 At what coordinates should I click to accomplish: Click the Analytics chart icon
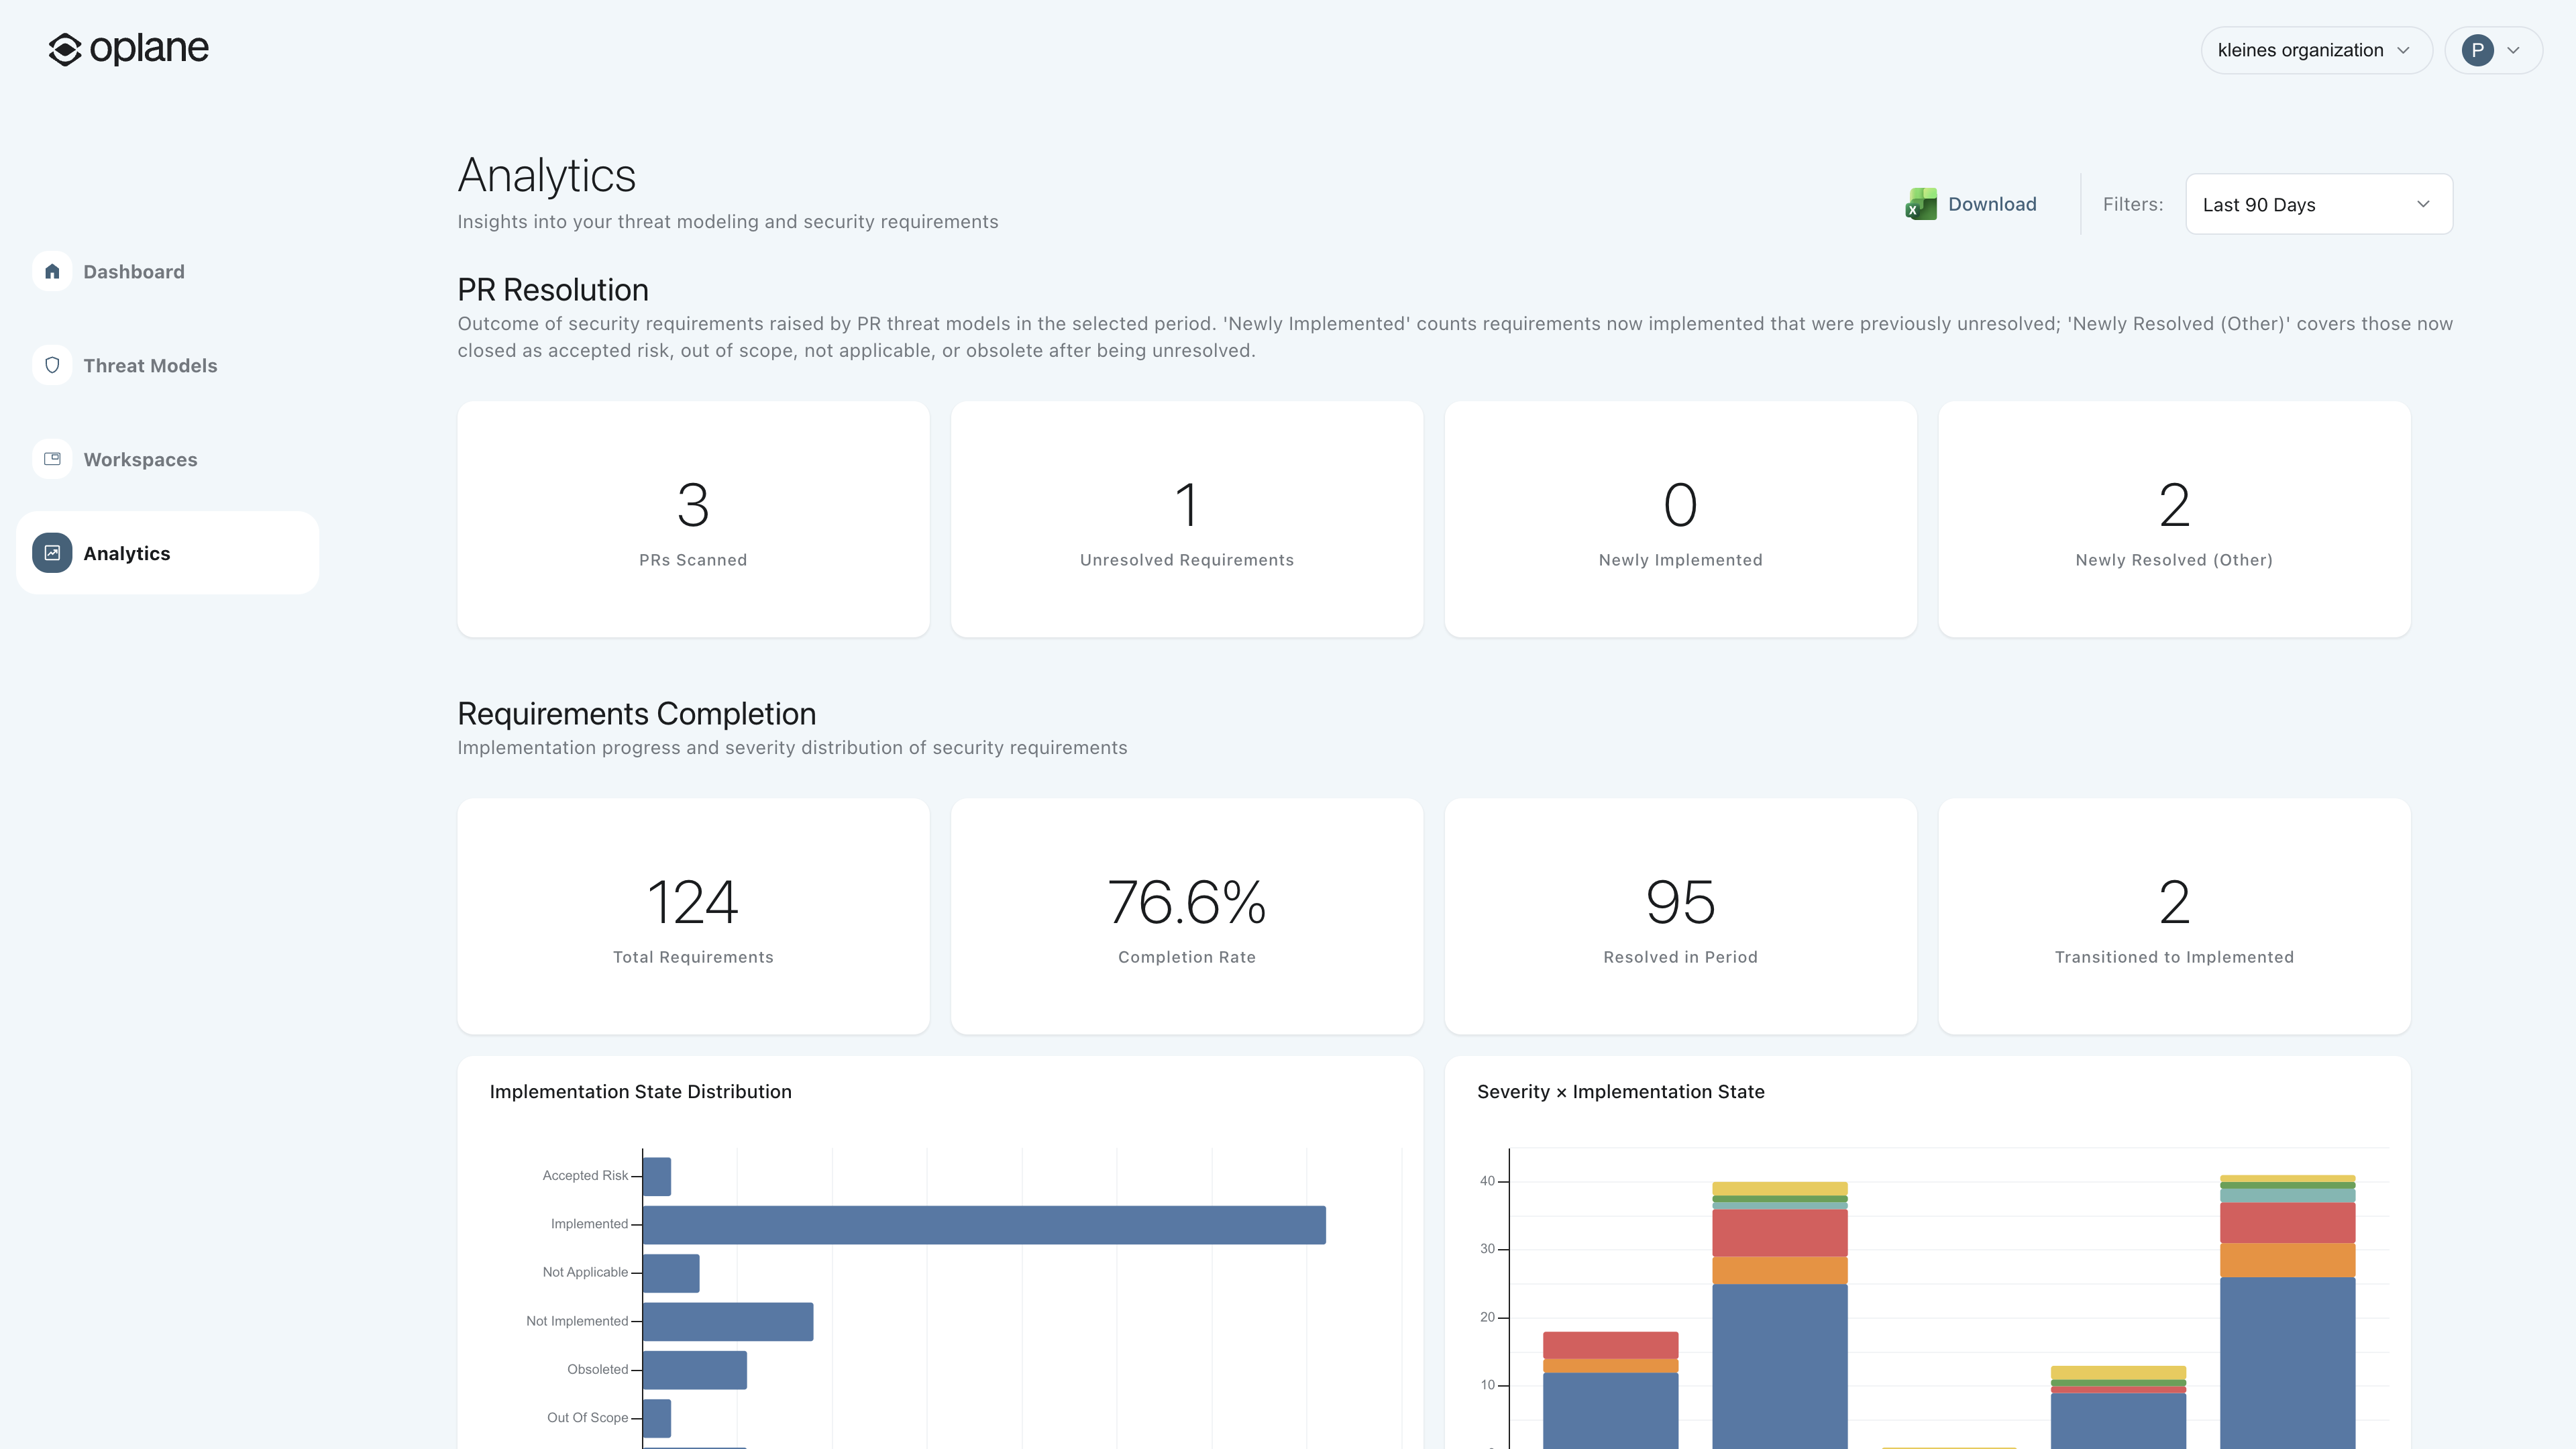(52, 553)
